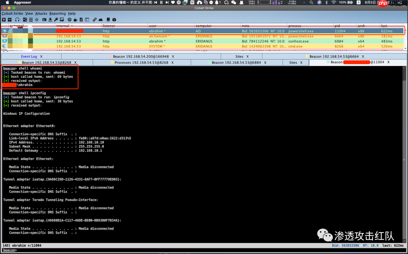Generate Windows executable via the gear icon
Viewport: 408px width, 254px height.
point(70,20)
